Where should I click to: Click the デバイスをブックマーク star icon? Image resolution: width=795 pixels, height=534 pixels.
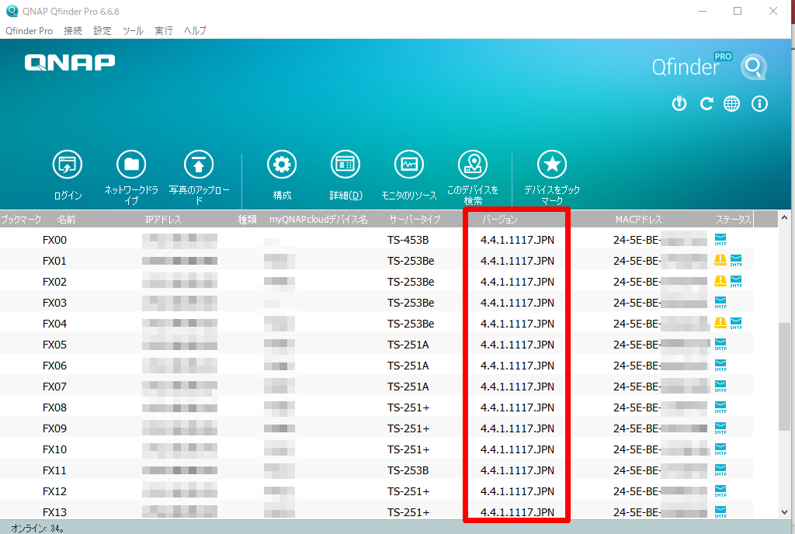pos(552,165)
